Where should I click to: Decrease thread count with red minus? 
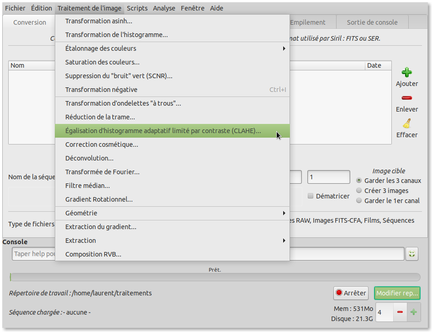tap(400, 312)
